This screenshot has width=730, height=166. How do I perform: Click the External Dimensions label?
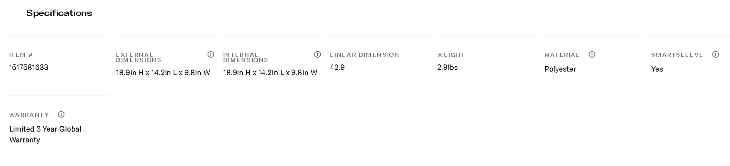(138, 57)
